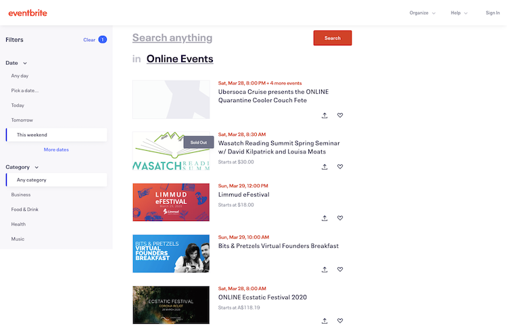
Task: Click 'Sat, Mar 28, 8:30 AM' date text
Action: click(x=242, y=135)
